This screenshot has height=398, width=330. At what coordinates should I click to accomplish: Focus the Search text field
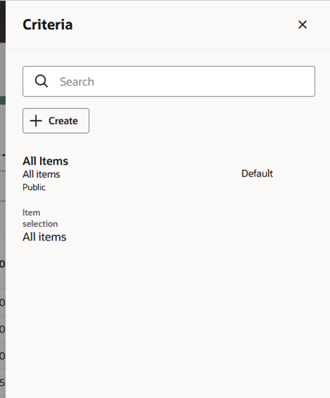(169, 82)
